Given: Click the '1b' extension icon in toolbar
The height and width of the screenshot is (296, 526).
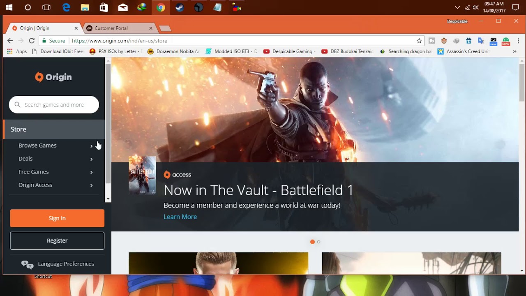Looking at the screenshot, I should pos(431,41).
